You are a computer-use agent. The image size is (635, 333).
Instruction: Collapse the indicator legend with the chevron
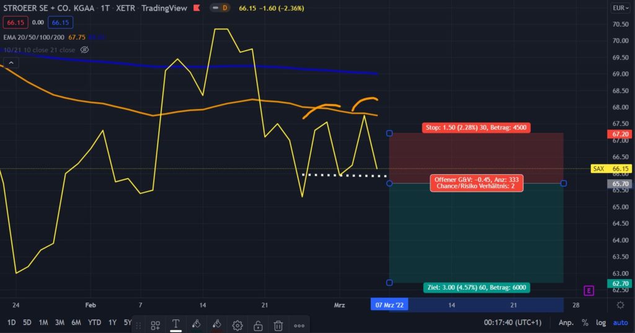tap(11, 63)
